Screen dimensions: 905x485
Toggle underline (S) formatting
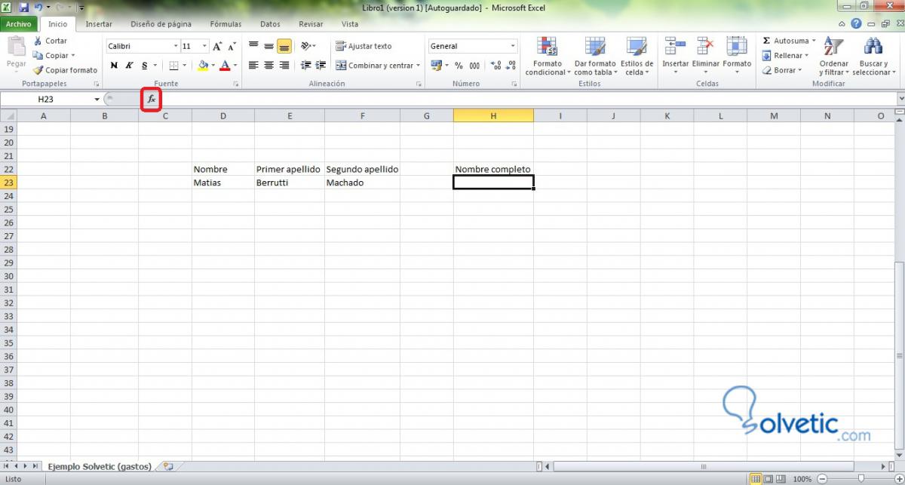pyautogui.click(x=144, y=66)
